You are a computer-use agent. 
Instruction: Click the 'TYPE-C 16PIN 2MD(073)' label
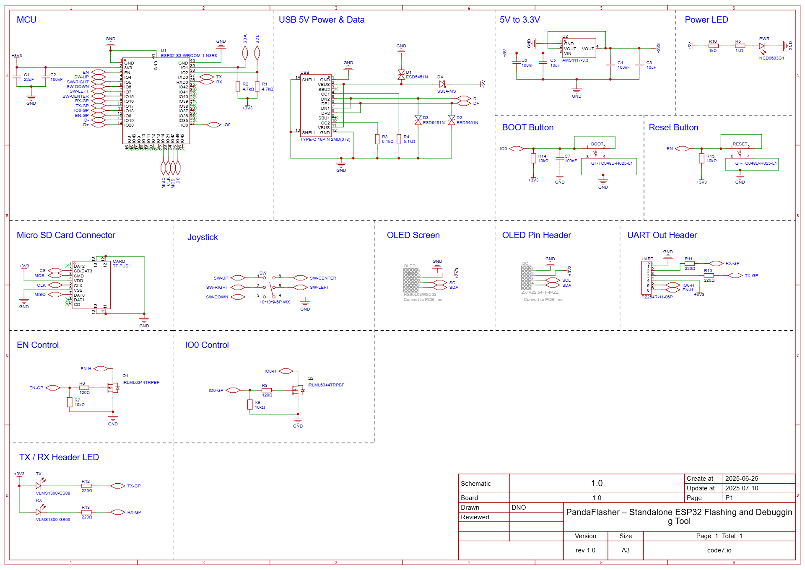(x=325, y=140)
